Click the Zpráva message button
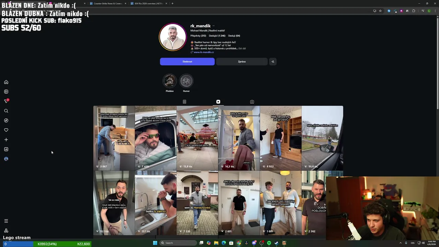 (242, 62)
